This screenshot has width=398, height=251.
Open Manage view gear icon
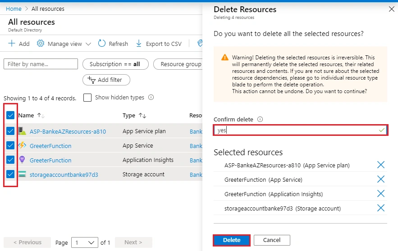click(x=41, y=43)
